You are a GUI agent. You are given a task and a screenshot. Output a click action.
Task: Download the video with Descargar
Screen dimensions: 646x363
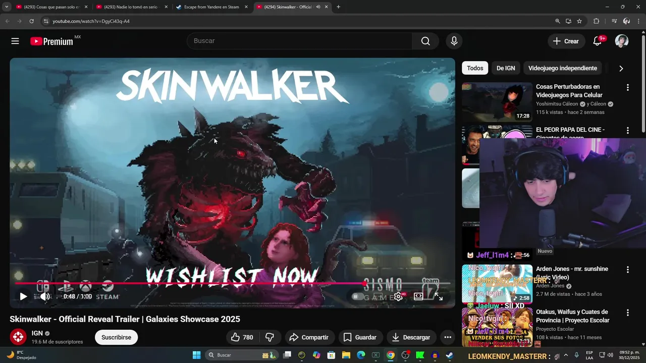(411, 337)
